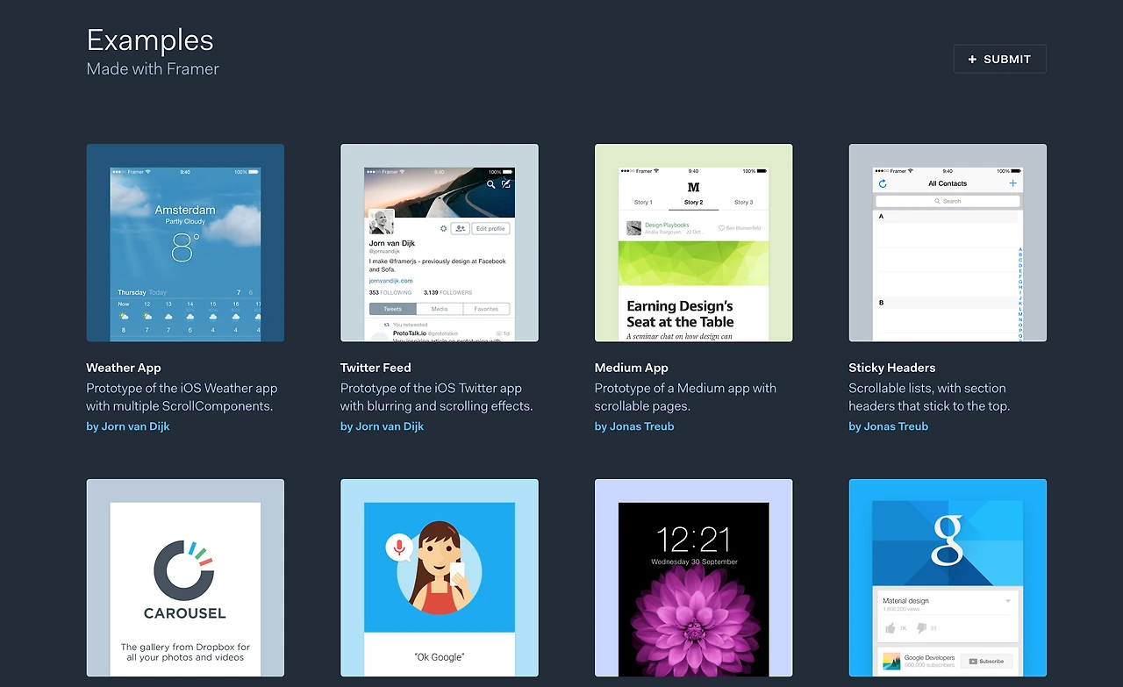Open Jonas Treub link under Sticky Headers
Viewport: 1123px width, 687px height.
[x=889, y=426]
